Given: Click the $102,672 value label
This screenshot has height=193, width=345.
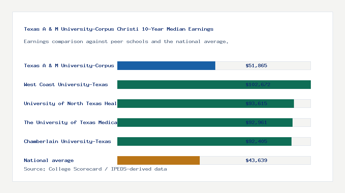Looking at the screenshot, I should click(258, 85).
